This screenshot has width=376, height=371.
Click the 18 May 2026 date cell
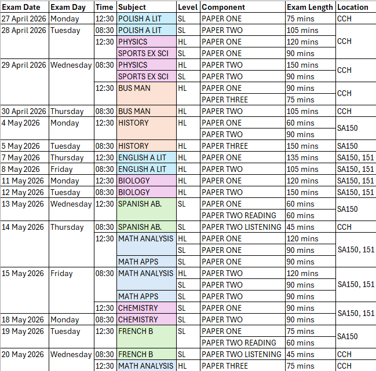point(24,319)
